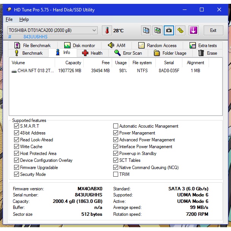The height and width of the screenshot is (231, 231).
Task: Switch to the Disk monitor tab
Action: pyautogui.click(x=80, y=46)
